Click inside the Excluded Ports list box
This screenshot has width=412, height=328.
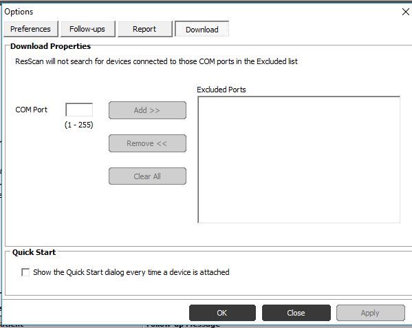pyautogui.click(x=299, y=160)
